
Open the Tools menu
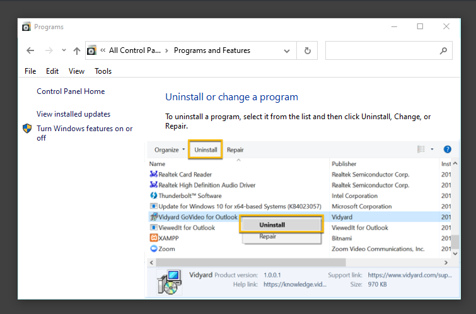103,71
